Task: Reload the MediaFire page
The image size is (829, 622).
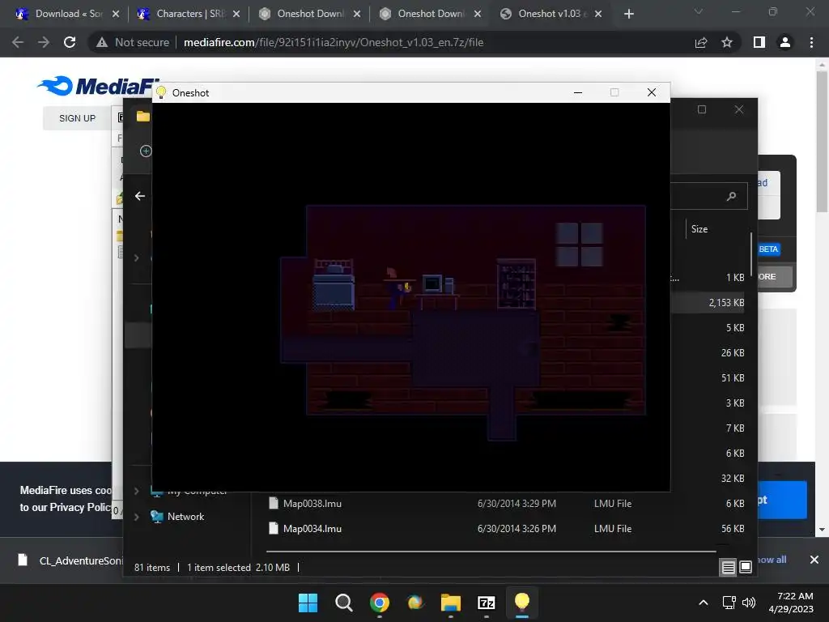Action: point(70,42)
